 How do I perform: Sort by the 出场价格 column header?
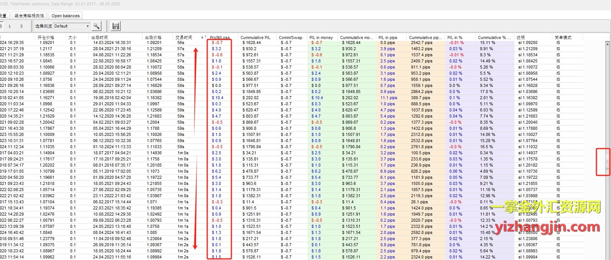(153, 38)
